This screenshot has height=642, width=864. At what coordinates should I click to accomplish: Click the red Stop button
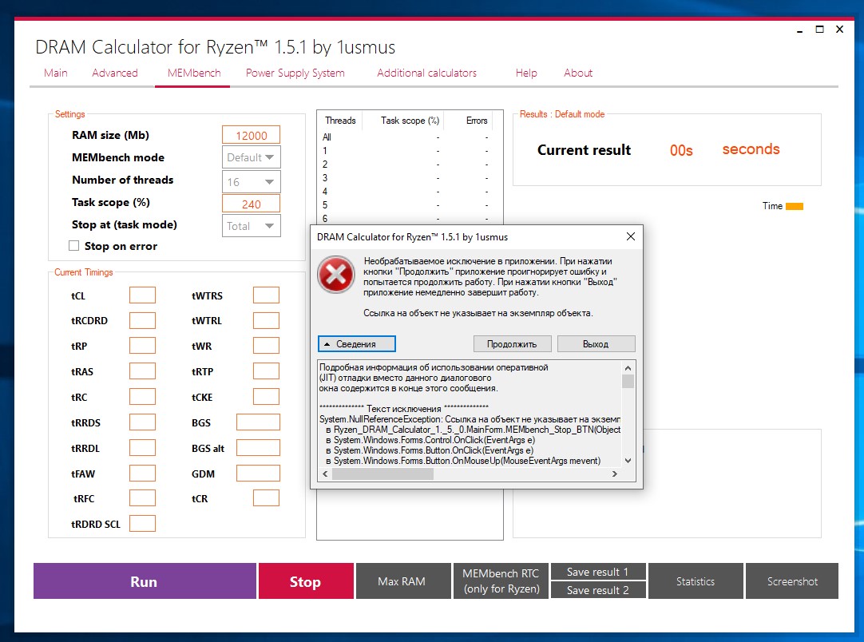pos(306,581)
